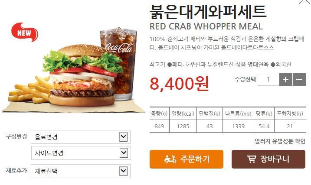
Task: Decrease quantity with the minus button
Action: [299, 79]
